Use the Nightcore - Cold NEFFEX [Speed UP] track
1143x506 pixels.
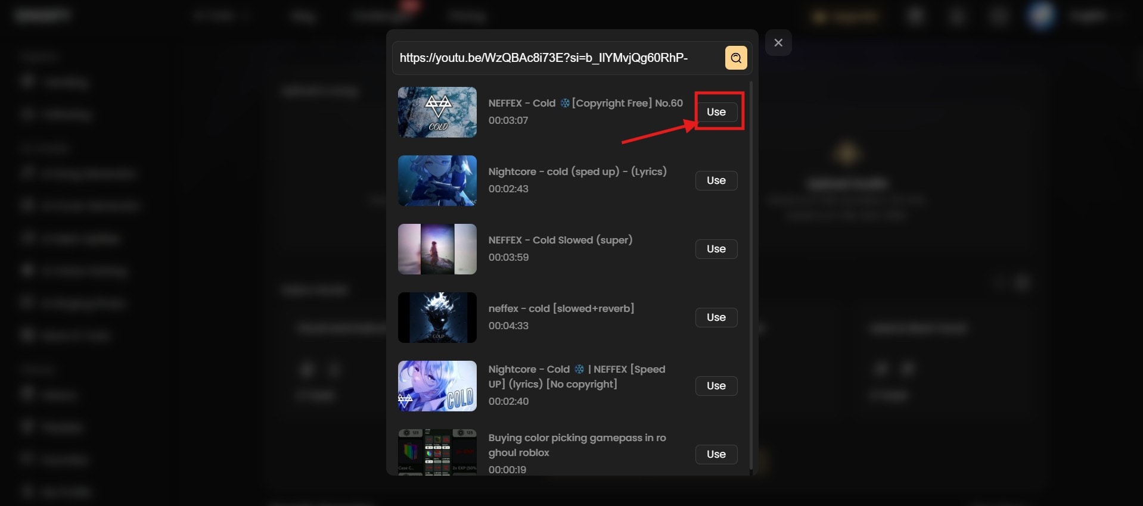pos(716,386)
